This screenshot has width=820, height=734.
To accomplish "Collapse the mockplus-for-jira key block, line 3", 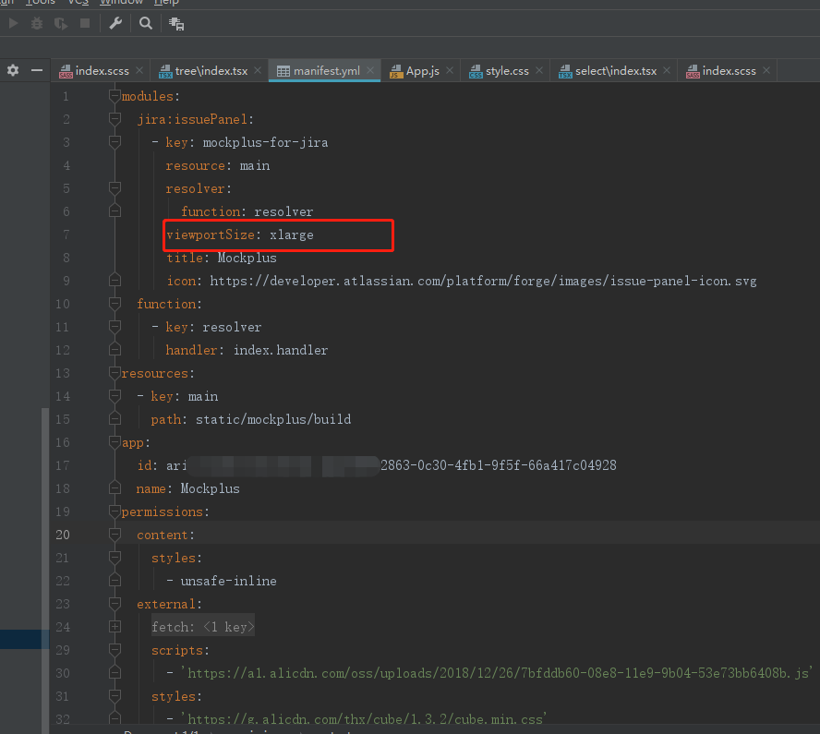I will (115, 141).
